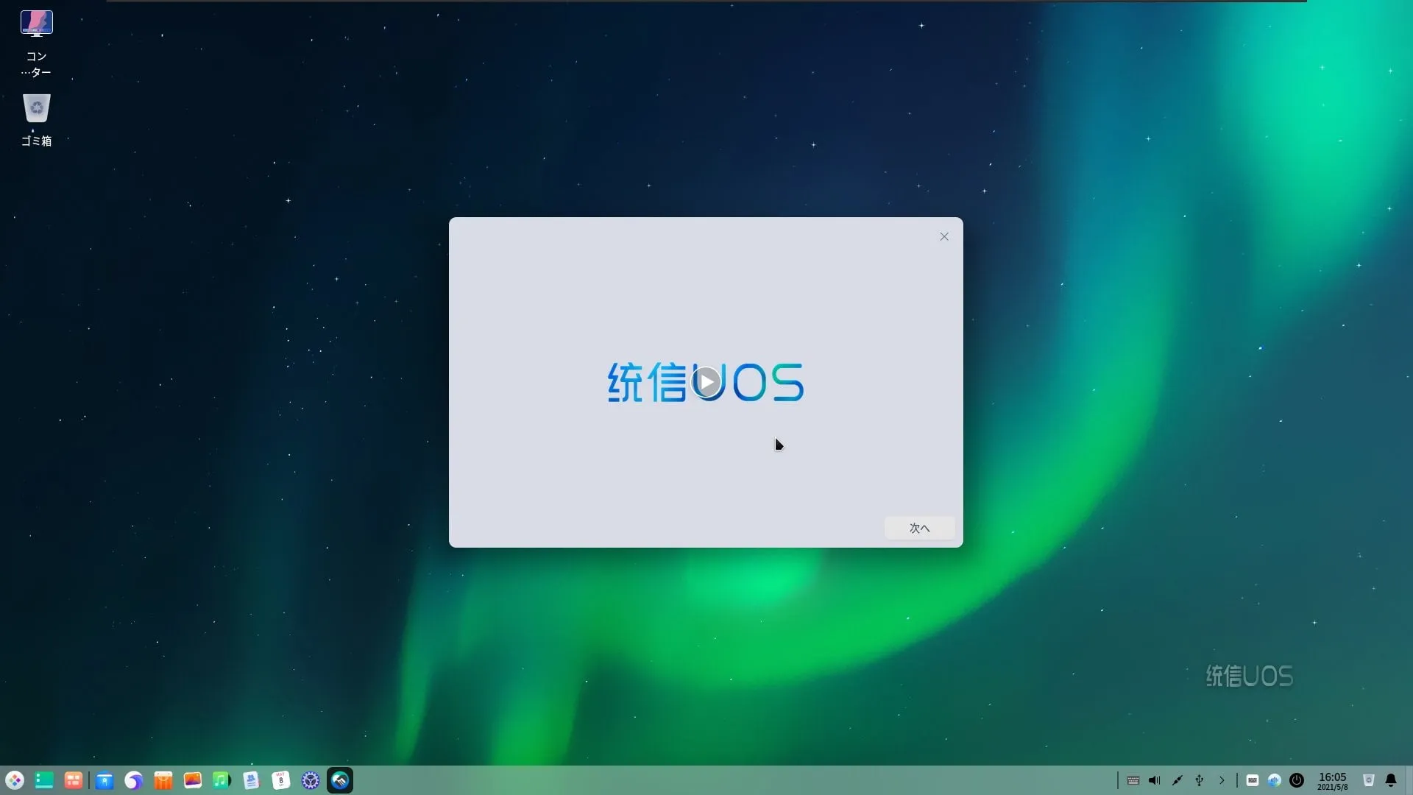Expand the hidden tray icons chevron
Image resolution: width=1413 pixels, height=795 pixels.
tap(1222, 780)
